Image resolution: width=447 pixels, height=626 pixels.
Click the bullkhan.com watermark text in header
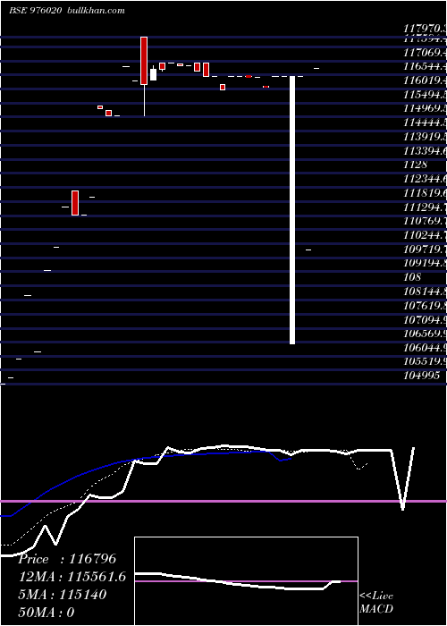pos(95,11)
